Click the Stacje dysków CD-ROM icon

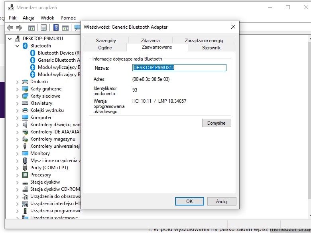coord(25,189)
